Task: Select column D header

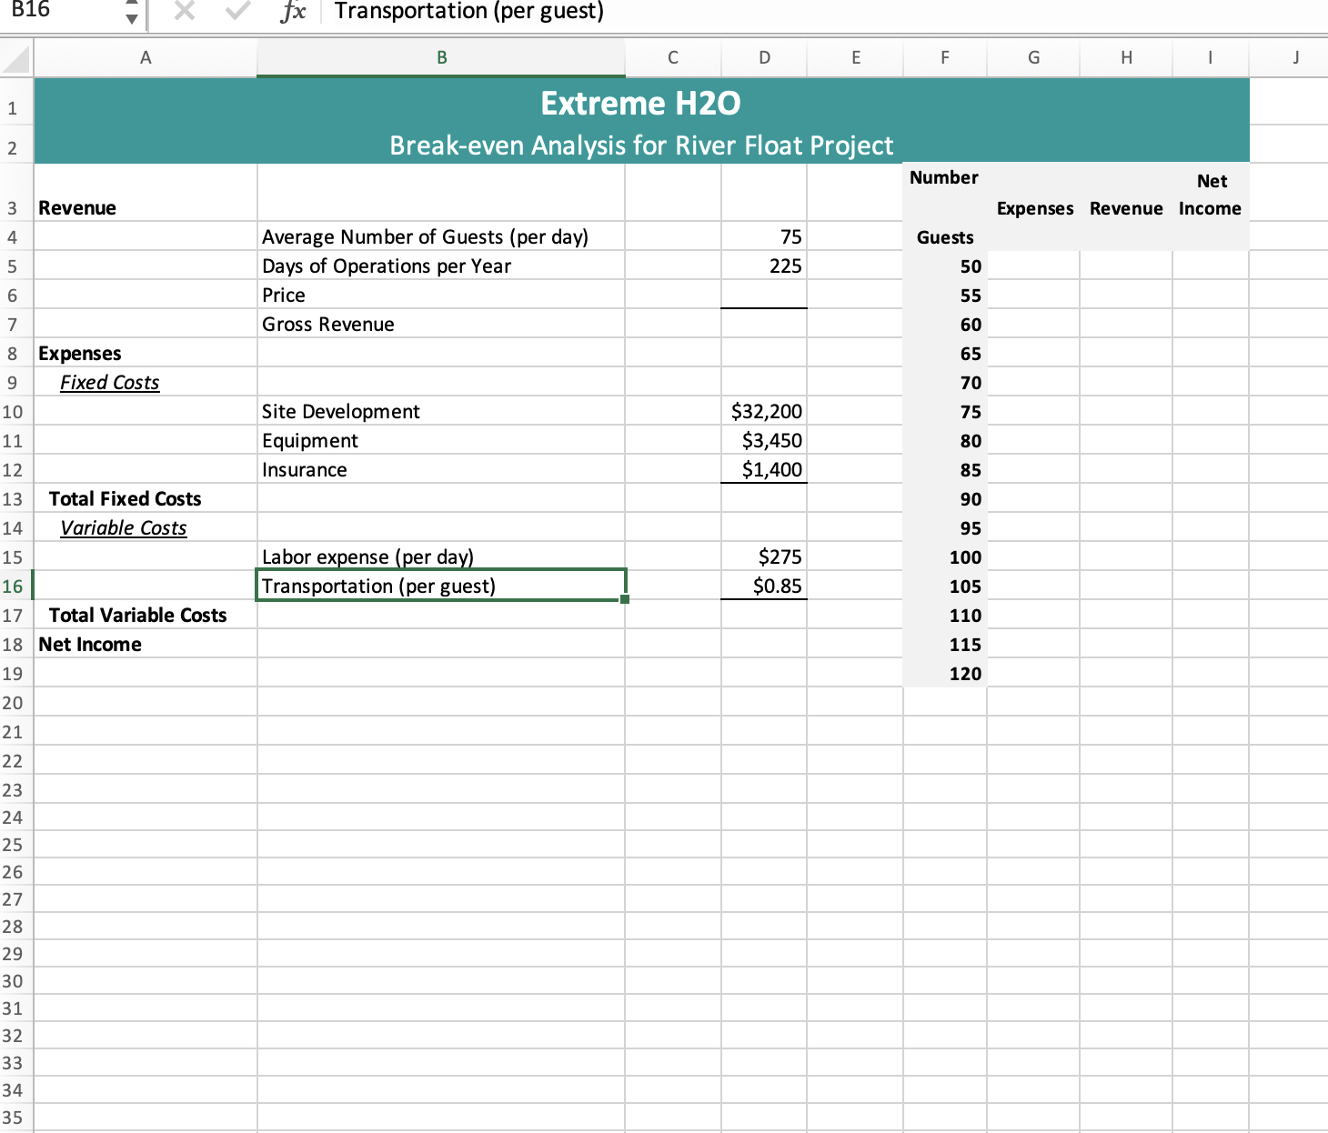Action: point(763,56)
